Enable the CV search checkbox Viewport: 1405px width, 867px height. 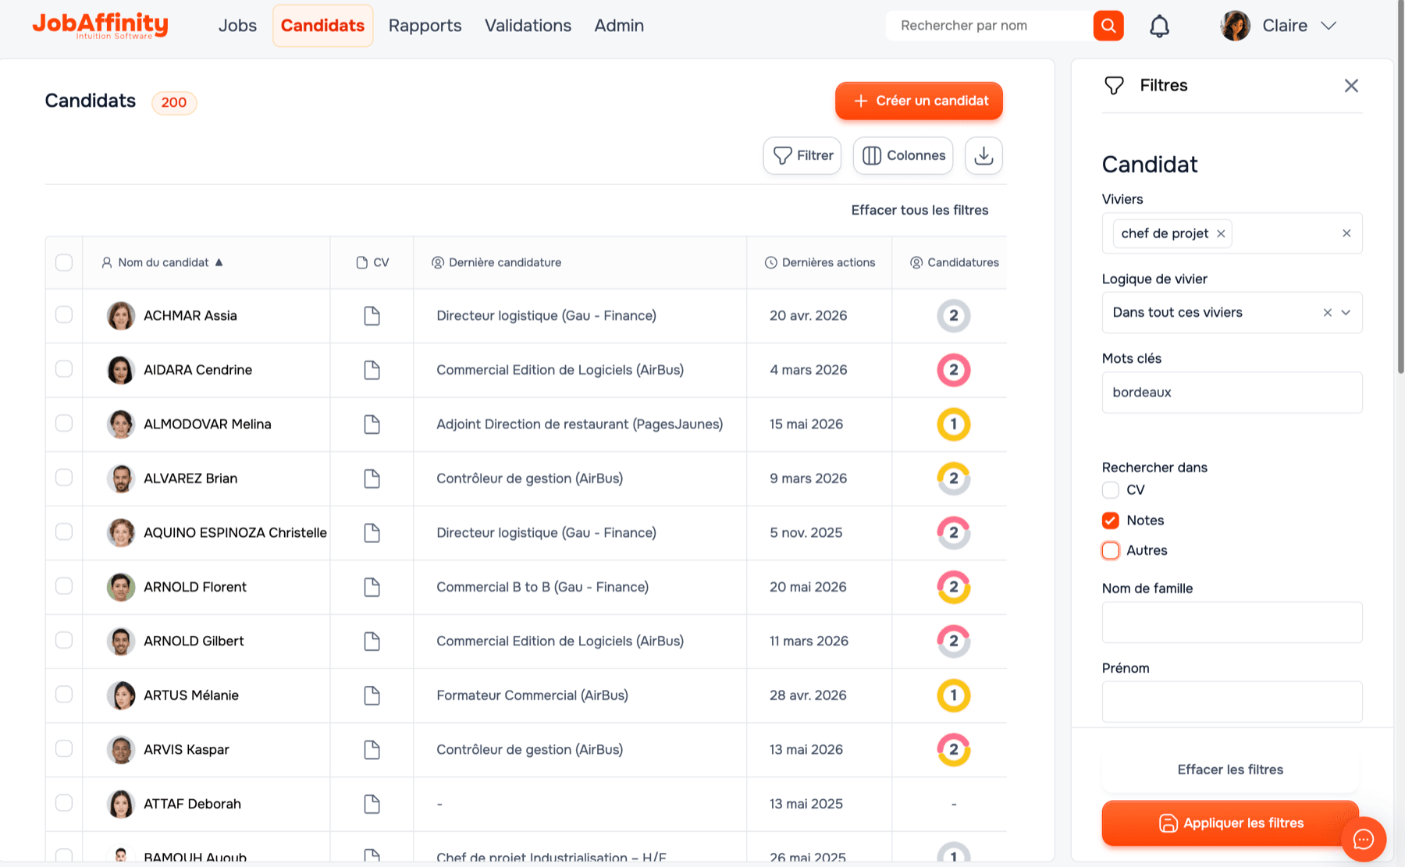[x=1110, y=490]
